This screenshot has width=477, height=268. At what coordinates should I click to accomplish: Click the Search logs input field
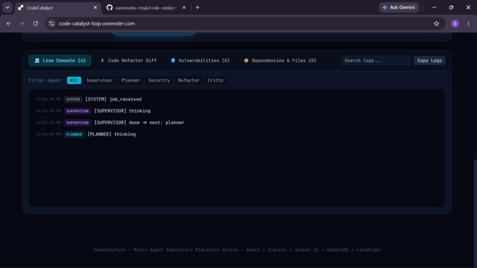pos(375,60)
